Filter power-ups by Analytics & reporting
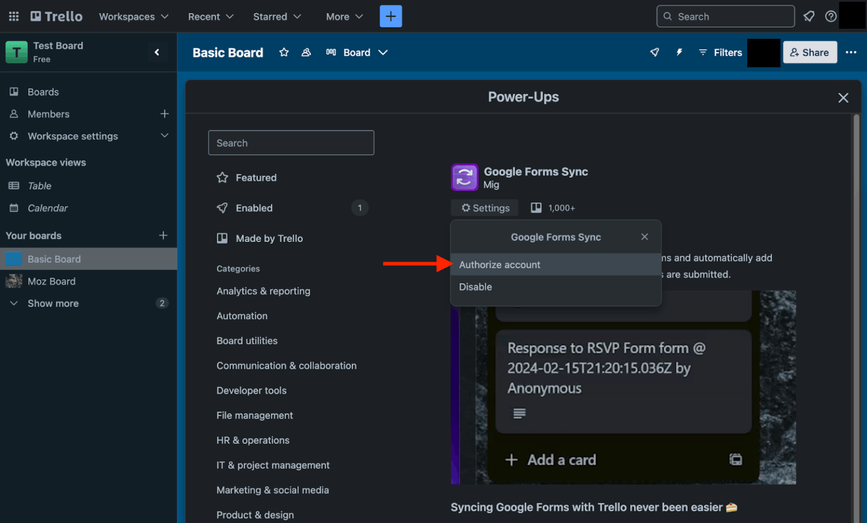 click(264, 291)
